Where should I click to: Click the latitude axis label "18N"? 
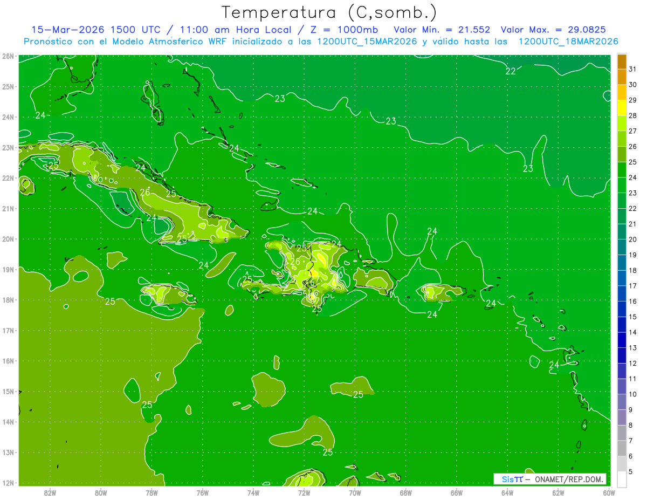[x=8, y=300]
